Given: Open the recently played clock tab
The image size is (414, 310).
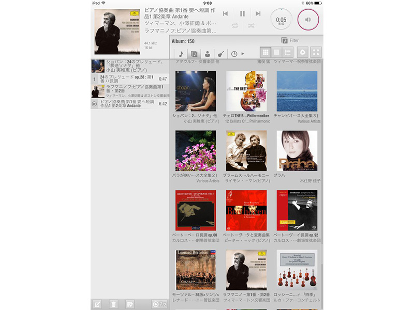Looking at the screenshot, I should coord(234,54).
